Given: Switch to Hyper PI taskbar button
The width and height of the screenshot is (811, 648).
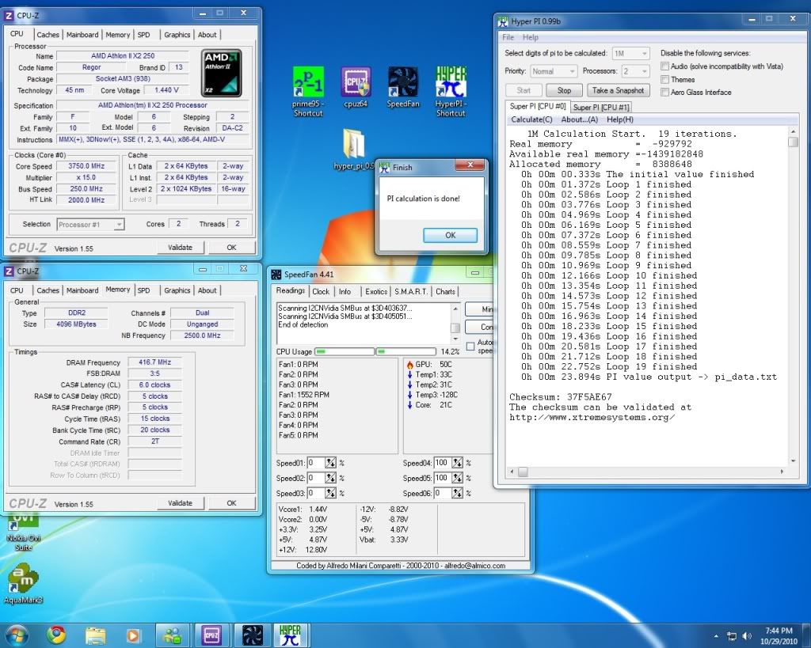Looking at the screenshot, I should click(290, 635).
